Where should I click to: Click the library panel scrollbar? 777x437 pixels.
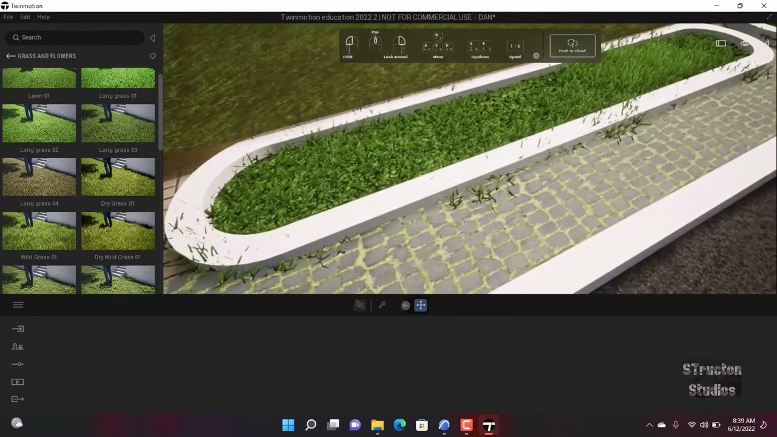click(x=160, y=112)
